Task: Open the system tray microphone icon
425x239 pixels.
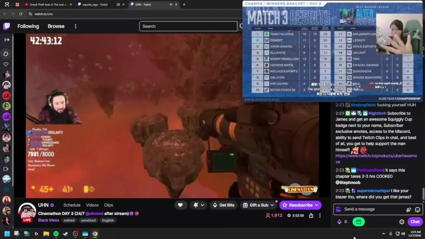Action: (390, 234)
